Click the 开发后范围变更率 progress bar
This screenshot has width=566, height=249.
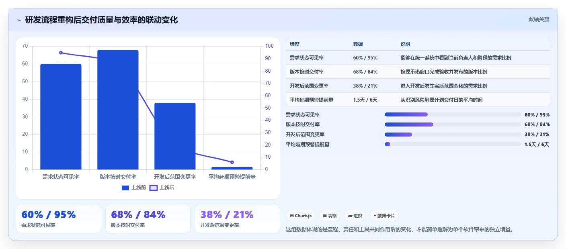click(453, 135)
